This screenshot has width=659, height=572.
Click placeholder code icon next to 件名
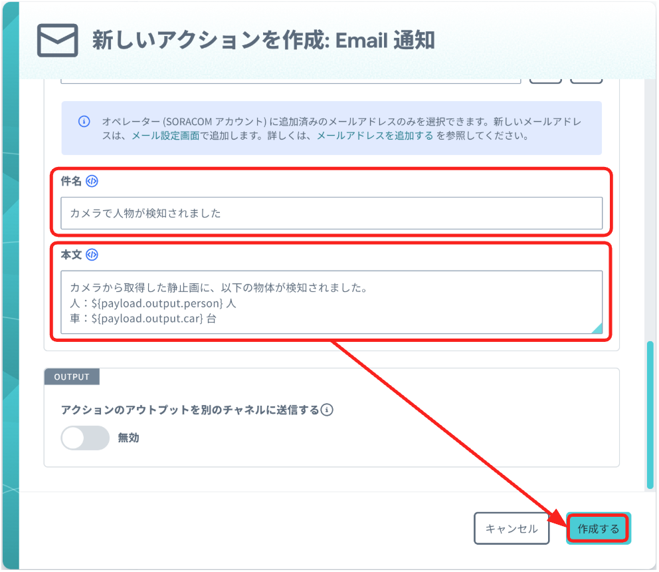pos(92,182)
